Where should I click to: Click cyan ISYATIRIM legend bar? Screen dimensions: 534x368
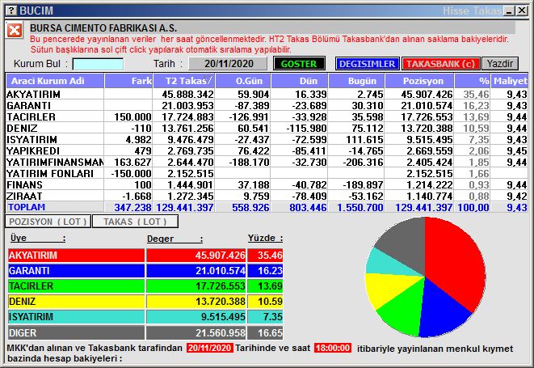(x=76, y=317)
